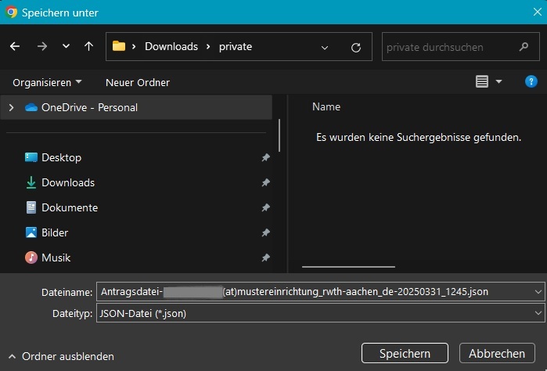The width and height of the screenshot is (547, 371).
Task: Collapse folders with Ordner ausblenden
Action: click(x=61, y=356)
